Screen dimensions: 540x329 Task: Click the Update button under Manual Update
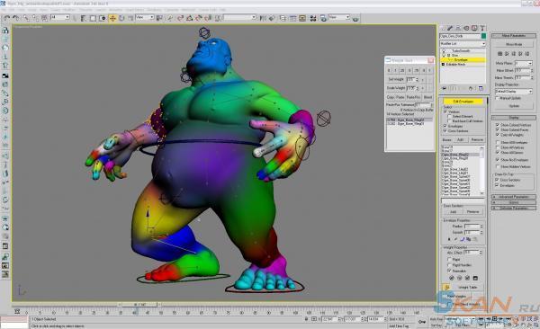(514, 106)
